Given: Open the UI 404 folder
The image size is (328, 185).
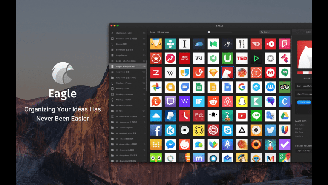Looking at the screenshot, I should coord(128,111).
